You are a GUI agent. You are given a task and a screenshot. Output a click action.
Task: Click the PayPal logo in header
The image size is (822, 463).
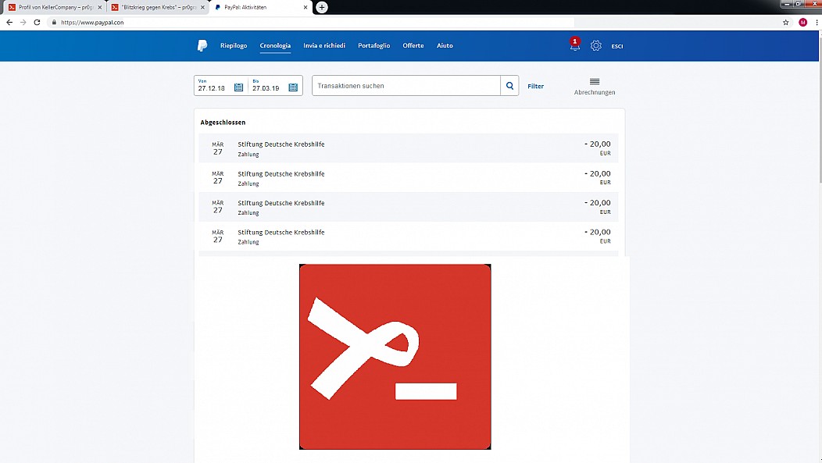(x=202, y=45)
